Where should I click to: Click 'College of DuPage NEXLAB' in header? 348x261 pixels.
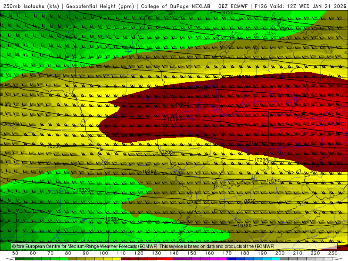pyautogui.click(x=176, y=6)
